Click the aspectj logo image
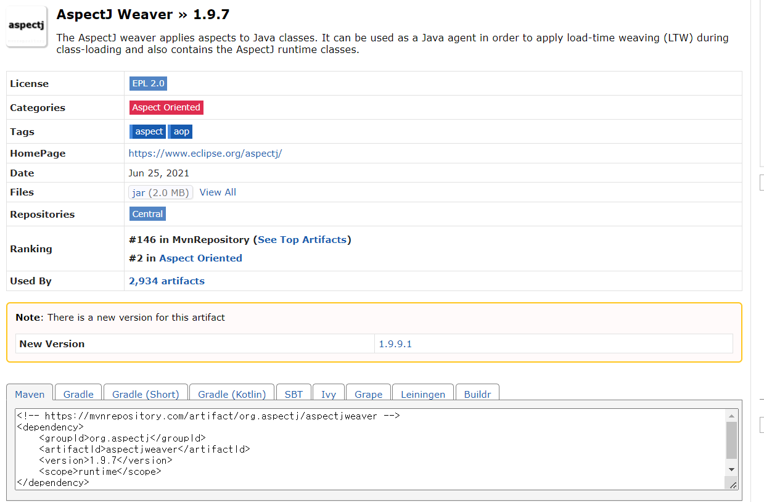Screen dimensions: 764x502 27,27
